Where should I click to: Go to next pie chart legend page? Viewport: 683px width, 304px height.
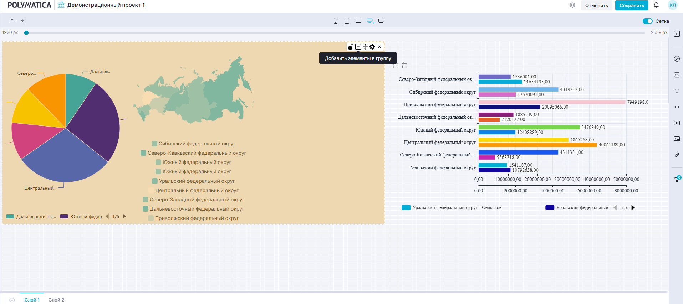[x=124, y=216]
